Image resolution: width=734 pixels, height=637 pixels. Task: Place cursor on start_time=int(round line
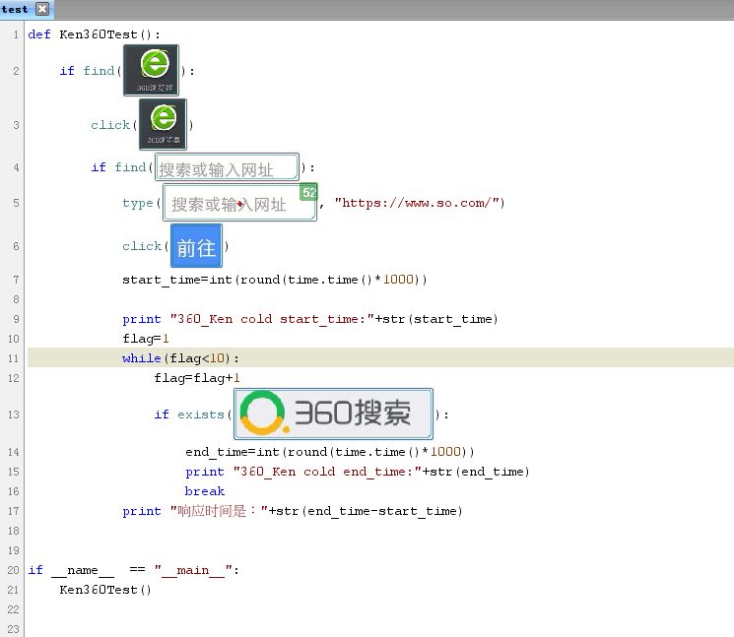[x=274, y=280]
